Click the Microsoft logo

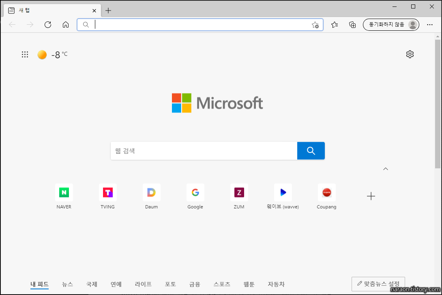(217, 103)
